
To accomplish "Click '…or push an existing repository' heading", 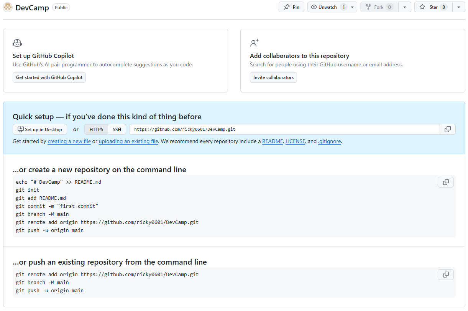I will tap(110, 262).
